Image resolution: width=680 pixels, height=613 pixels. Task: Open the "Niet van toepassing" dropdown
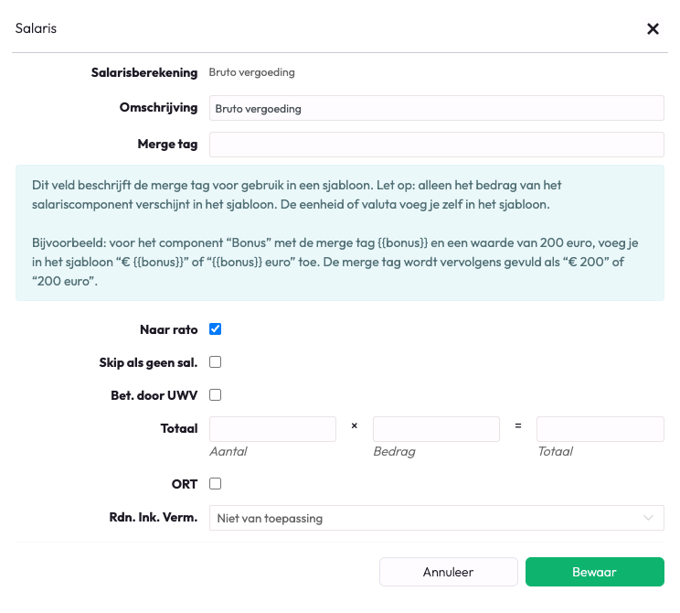tap(436, 519)
